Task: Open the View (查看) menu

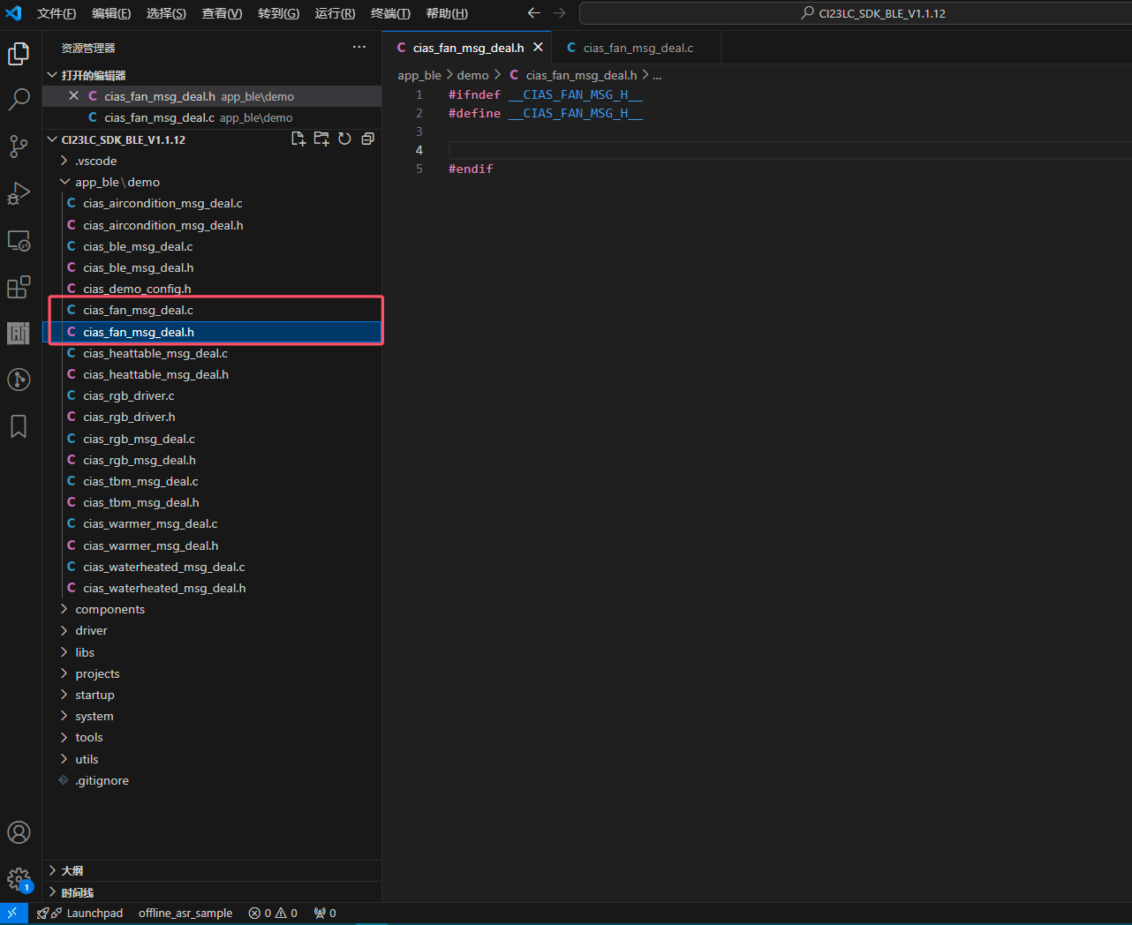Action: point(222,13)
